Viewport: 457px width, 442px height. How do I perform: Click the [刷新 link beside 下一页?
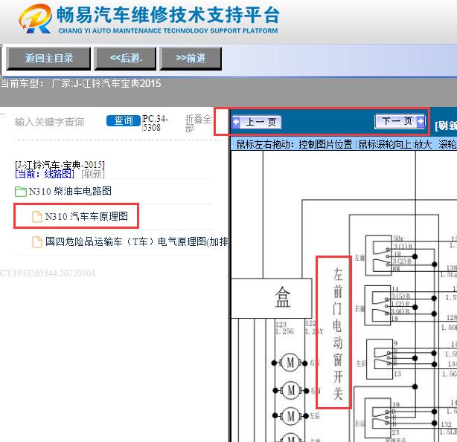(x=446, y=126)
